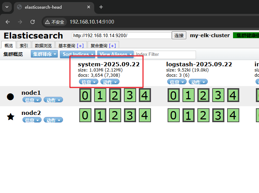
Task: Click shard 4 of logstash index on node2
Action: [233, 115]
